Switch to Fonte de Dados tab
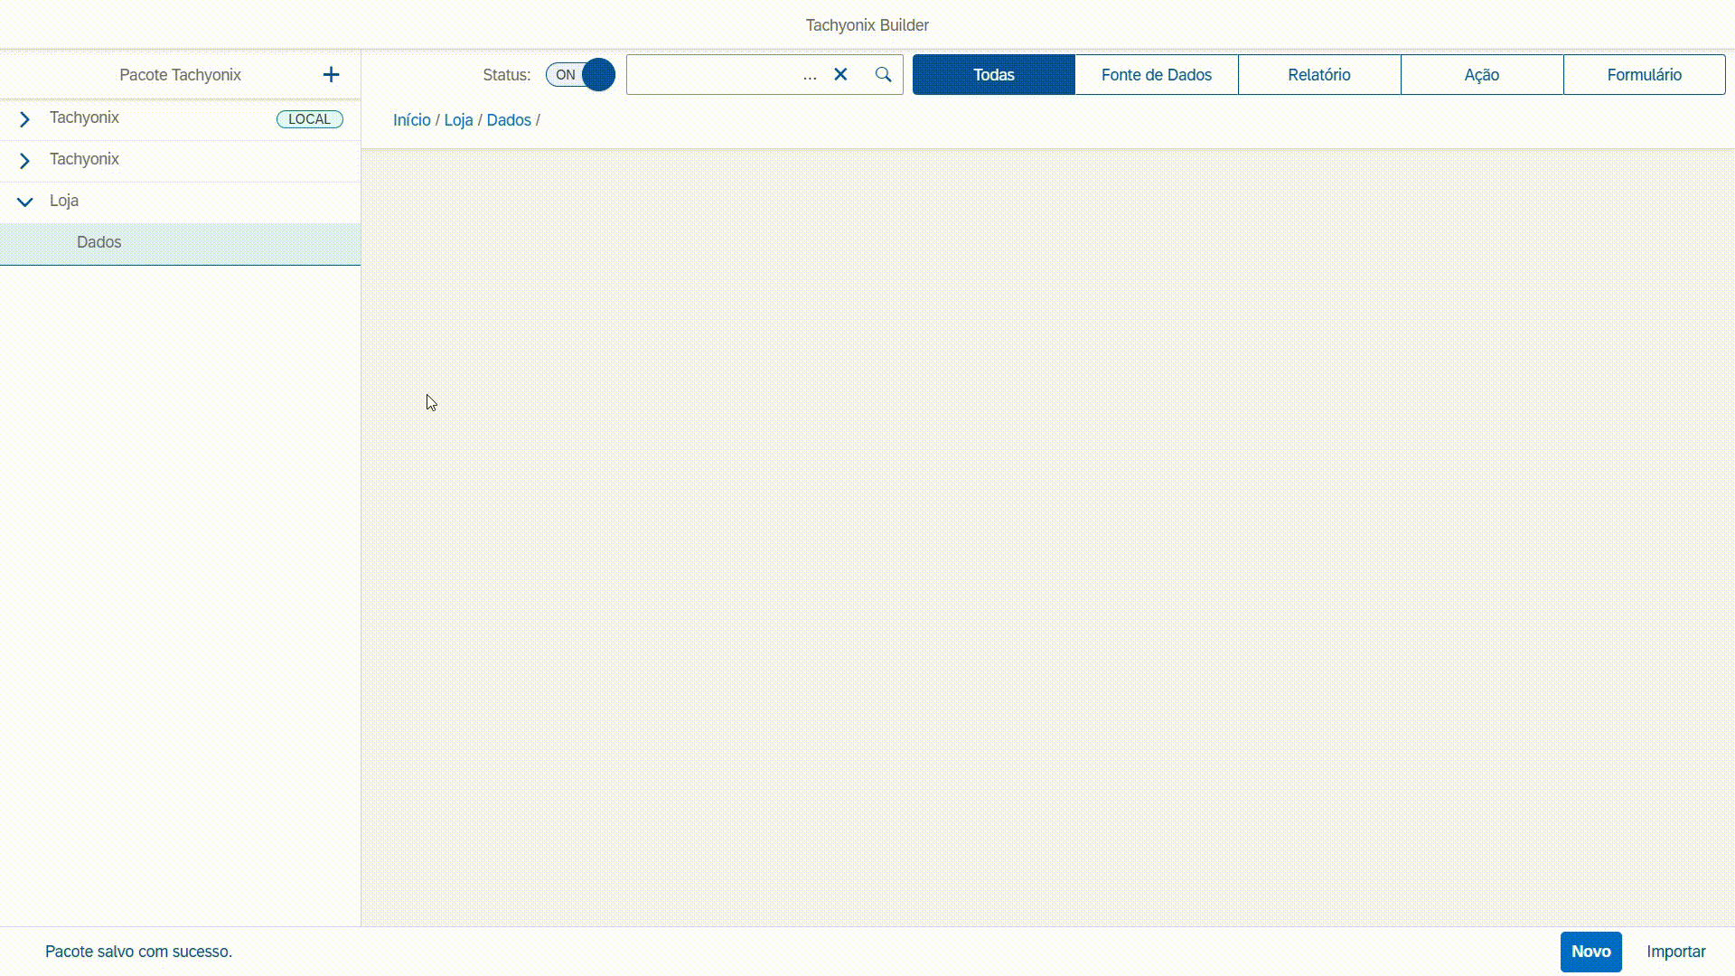 coord(1156,75)
